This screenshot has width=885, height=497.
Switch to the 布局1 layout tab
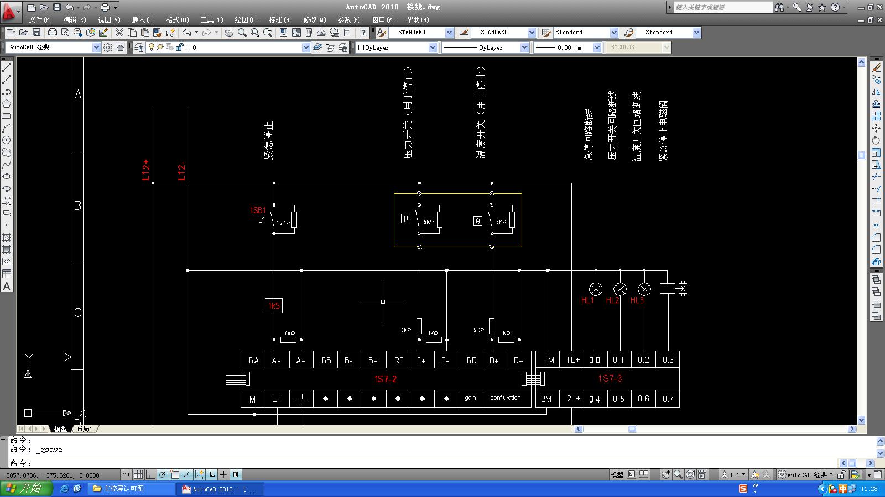coord(84,429)
